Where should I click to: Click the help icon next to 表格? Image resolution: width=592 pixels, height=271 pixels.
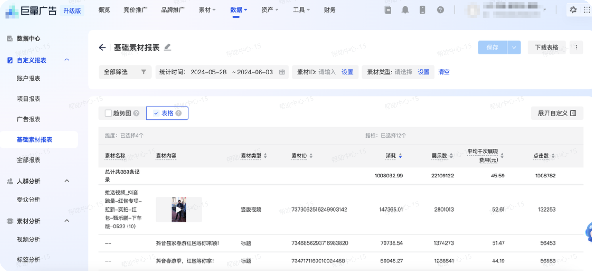click(178, 113)
